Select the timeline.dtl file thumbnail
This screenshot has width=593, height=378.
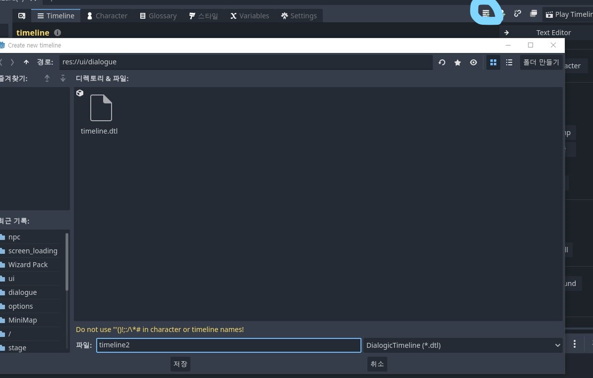[x=100, y=108]
